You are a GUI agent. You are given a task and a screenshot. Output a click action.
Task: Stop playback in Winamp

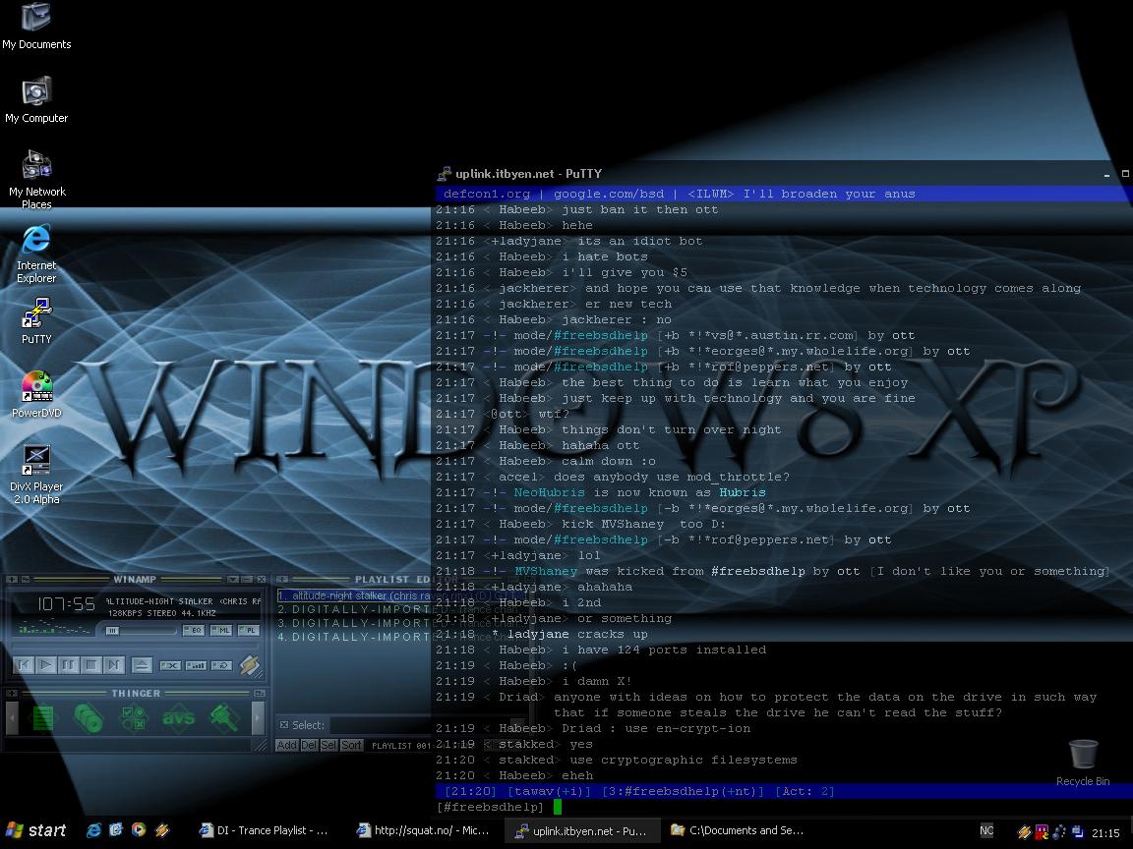click(x=91, y=665)
